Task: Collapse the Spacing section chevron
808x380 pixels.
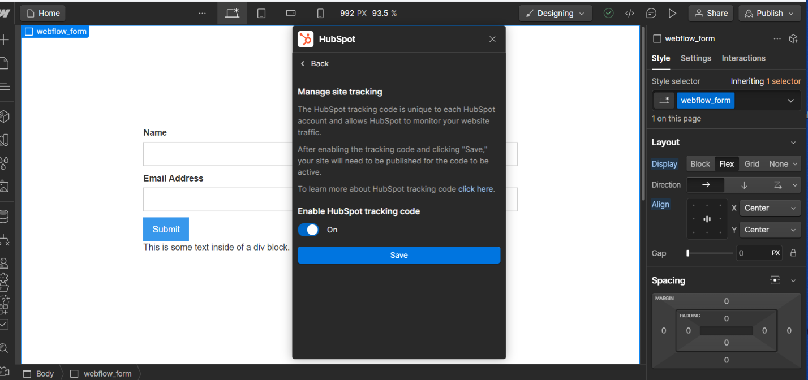Action: (793, 280)
